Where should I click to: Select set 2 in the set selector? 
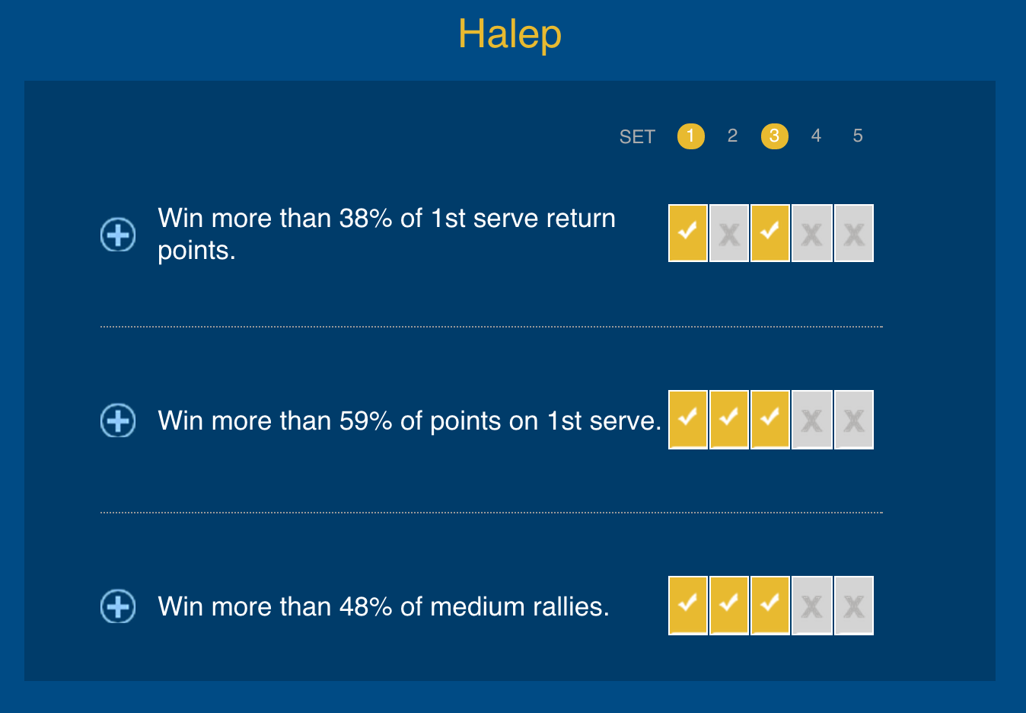732,136
